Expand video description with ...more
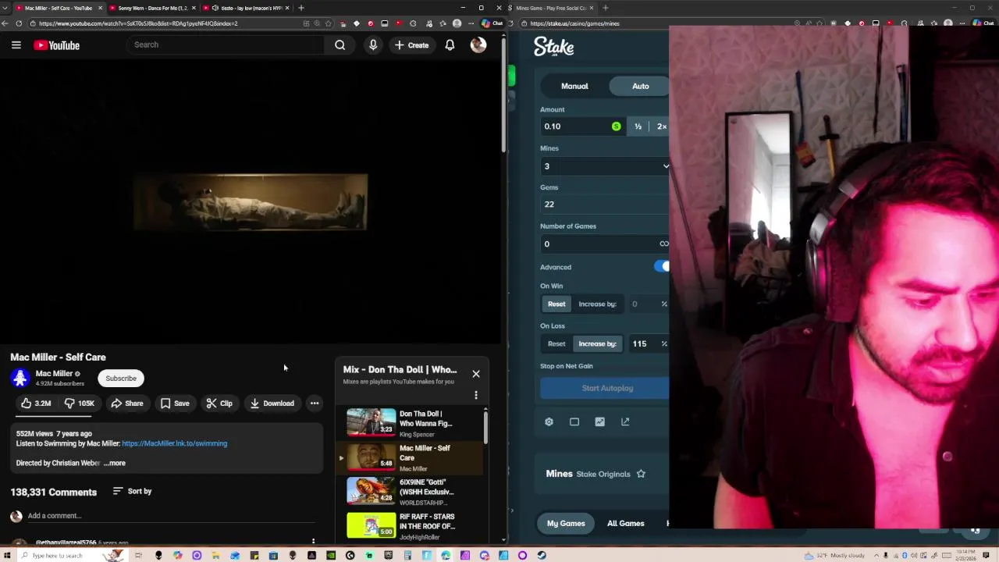The image size is (999, 562). click(x=115, y=463)
